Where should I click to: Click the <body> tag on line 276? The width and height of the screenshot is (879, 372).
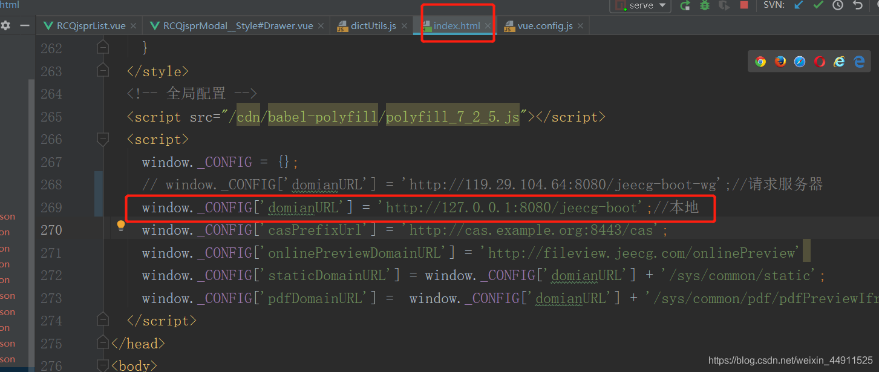click(134, 365)
